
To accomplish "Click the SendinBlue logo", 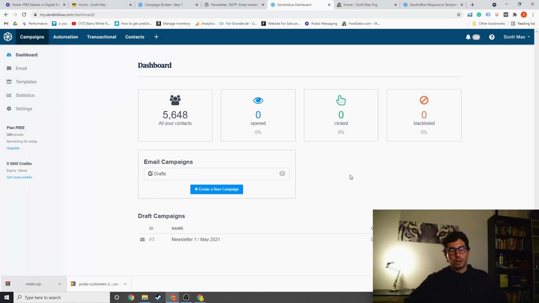I will (x=8, y=37).
